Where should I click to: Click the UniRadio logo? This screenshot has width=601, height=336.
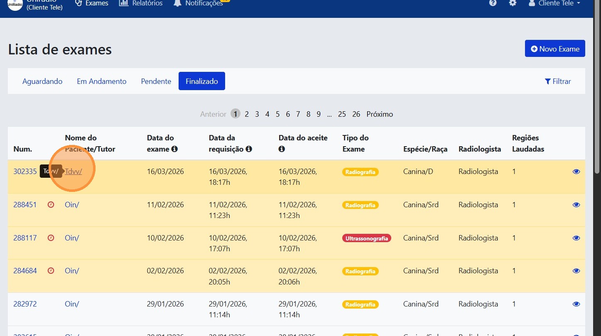[x=15, y=4]
